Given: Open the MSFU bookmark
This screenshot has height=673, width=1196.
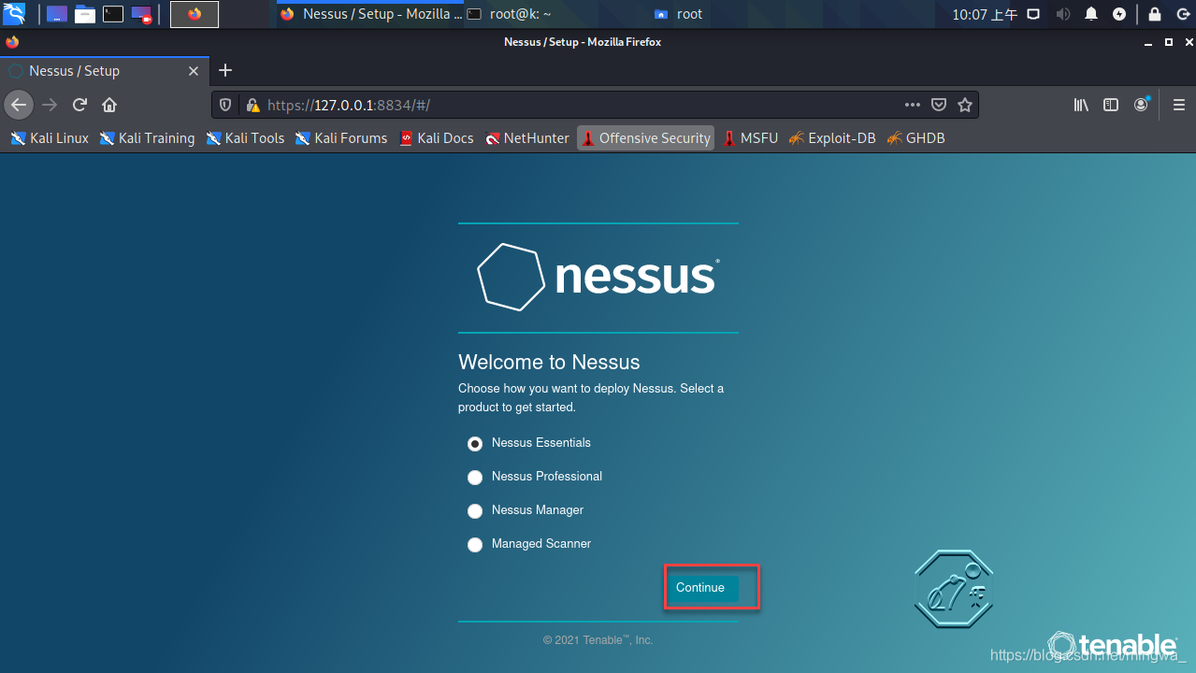Looking at the screenshot, I should click(750, 138).
